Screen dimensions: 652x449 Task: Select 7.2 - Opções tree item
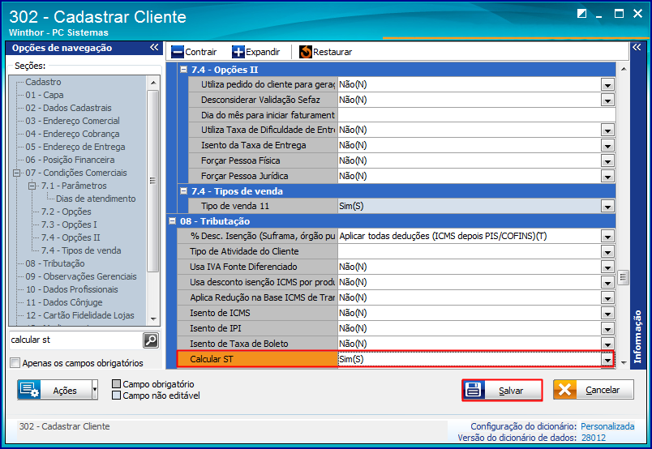(x=66, y=212)
